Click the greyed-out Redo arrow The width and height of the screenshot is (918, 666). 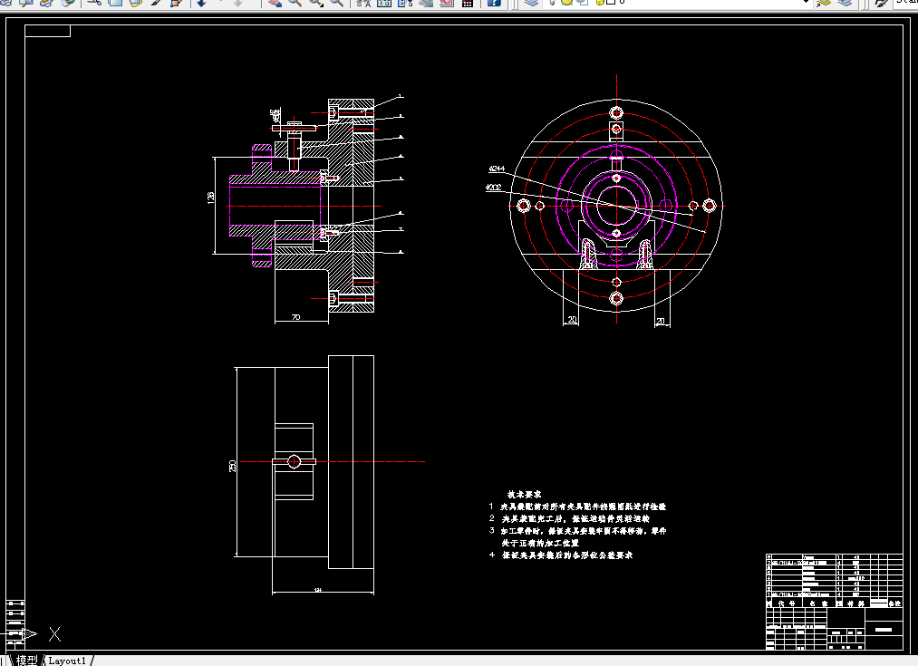point(238,3)
